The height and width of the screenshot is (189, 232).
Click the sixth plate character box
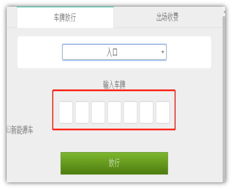coord(146,112)
